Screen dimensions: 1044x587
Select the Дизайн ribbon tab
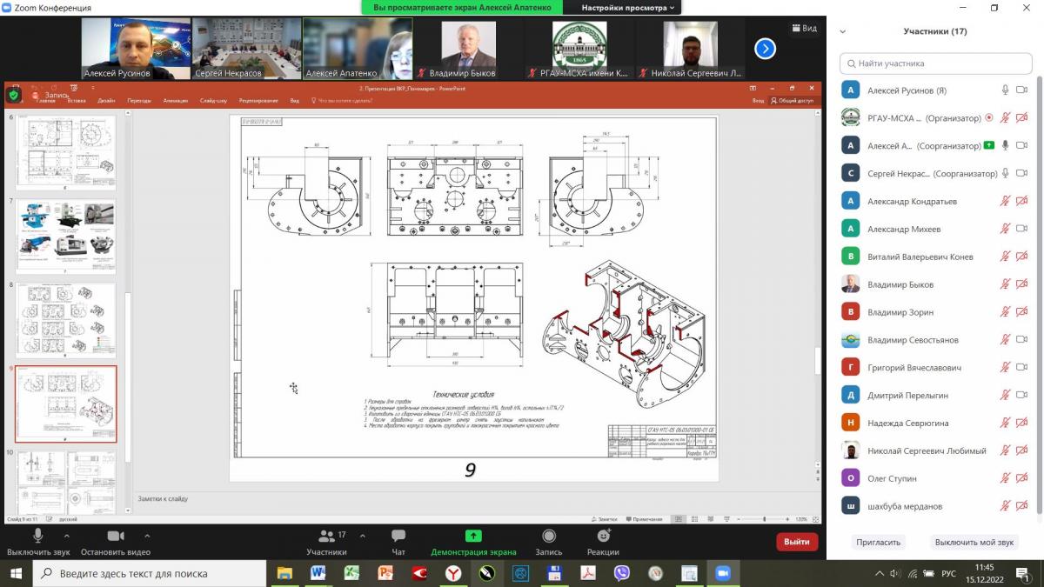[x=106, y=101]
